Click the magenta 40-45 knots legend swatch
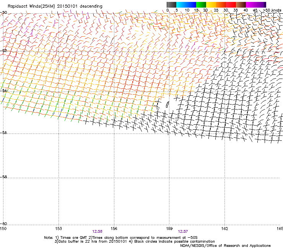 point(251,5)
